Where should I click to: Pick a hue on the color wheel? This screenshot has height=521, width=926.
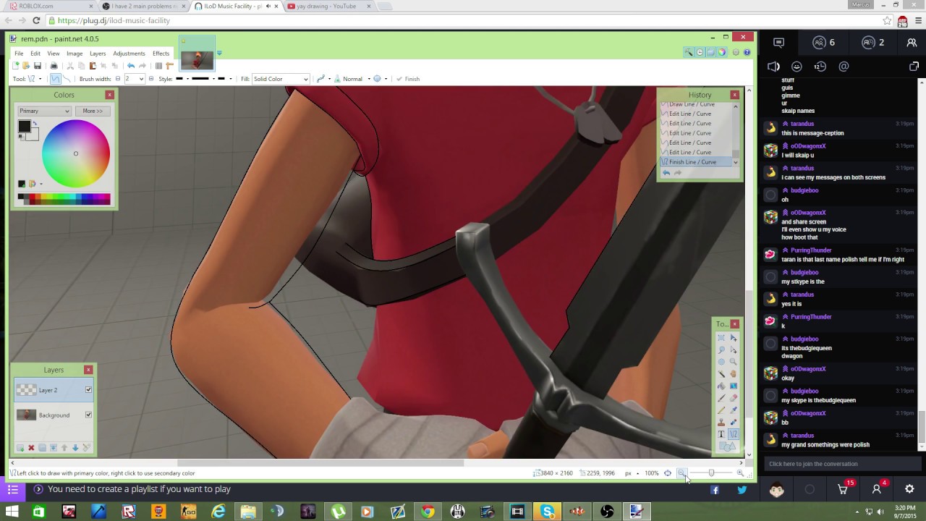75,153
